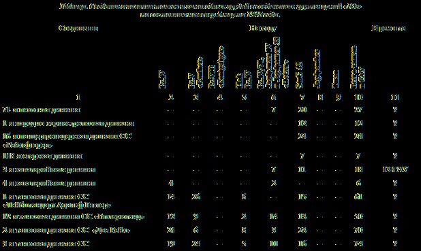
Task: Click '11' in 3-я кавалерийская row
Action: coord(302,169)
